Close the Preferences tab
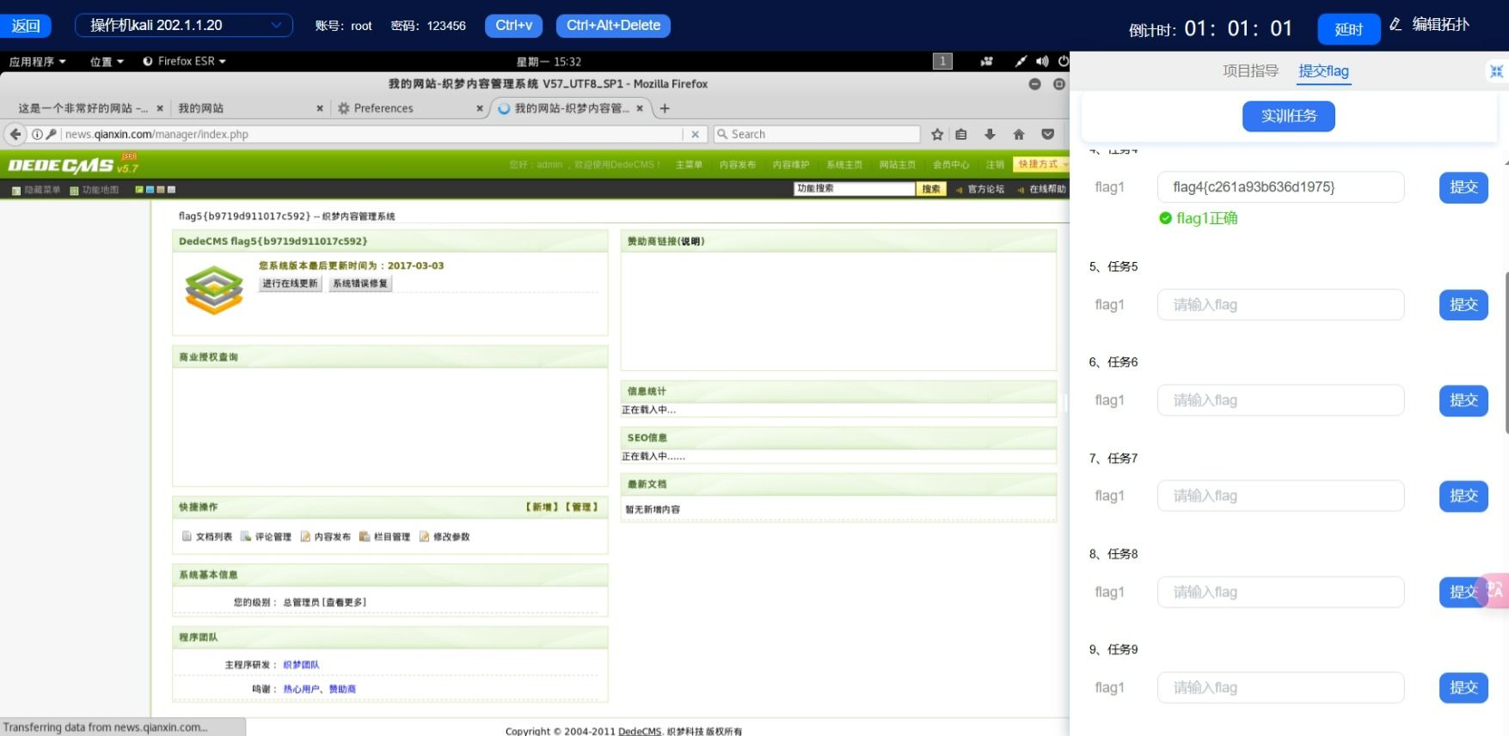 (x=480, y=108)
